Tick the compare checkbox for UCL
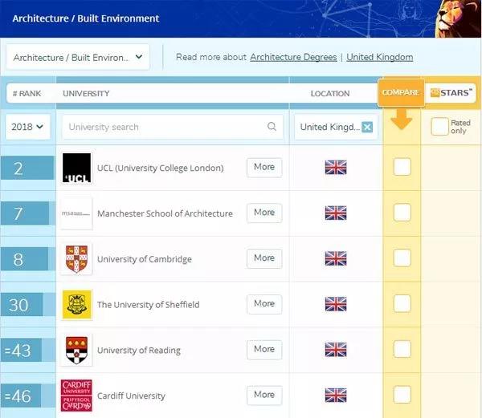The image size is (482, 418). 402,167
